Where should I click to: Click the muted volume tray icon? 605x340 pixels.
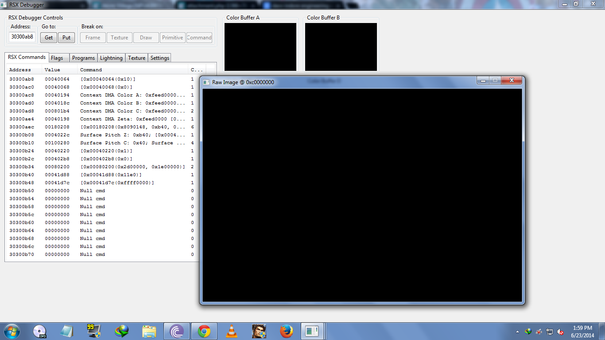[x=560, y=332]
